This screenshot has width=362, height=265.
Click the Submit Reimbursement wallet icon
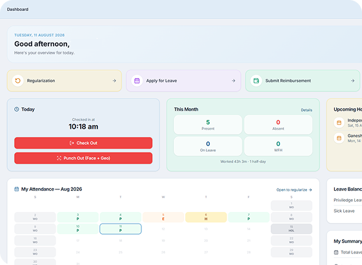pyautogui.click(x=256, y=81)
